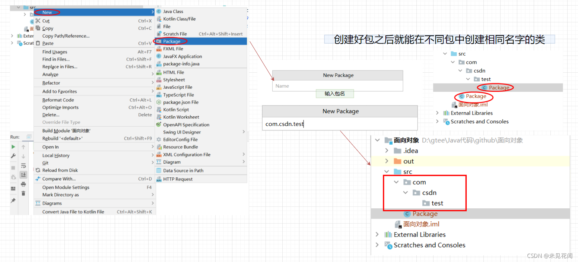578x262 pixels.
Task: Click the highlighted Package folder icon
Action: (x=159, y=41)
